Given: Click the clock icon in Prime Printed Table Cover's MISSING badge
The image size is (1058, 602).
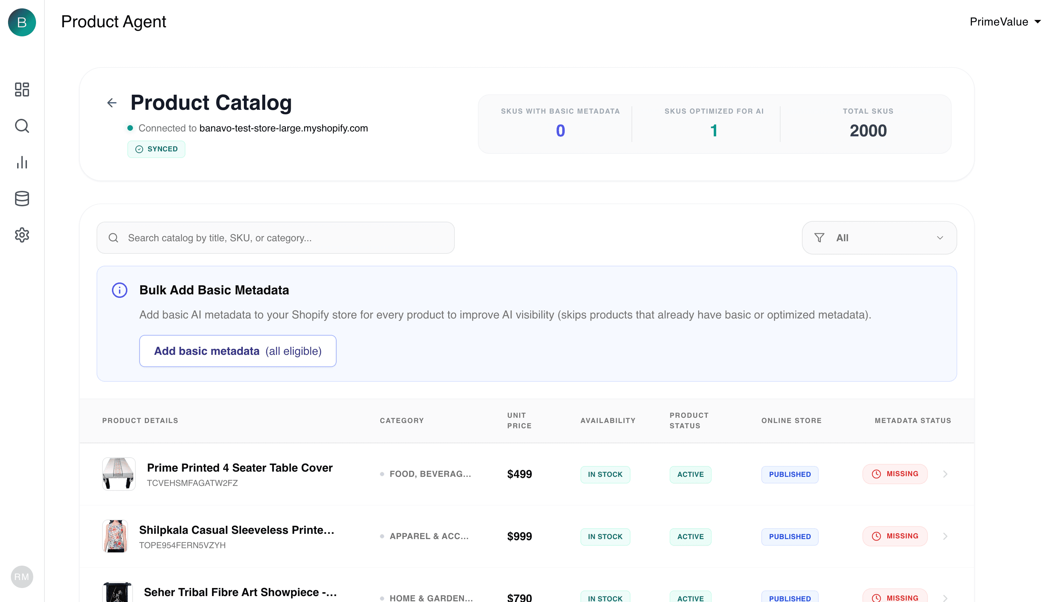Looking at the screenshot, I should [876, 474].
